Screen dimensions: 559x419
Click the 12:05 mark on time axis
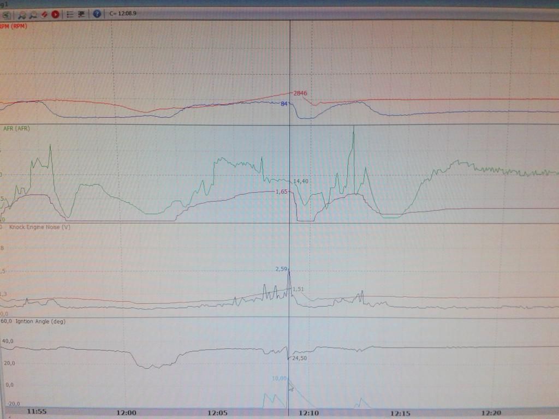(218, 413)
